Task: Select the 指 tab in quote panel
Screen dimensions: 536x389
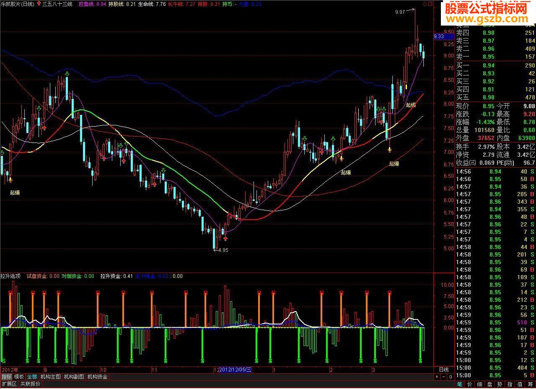Action: click(x=510, y=384)
